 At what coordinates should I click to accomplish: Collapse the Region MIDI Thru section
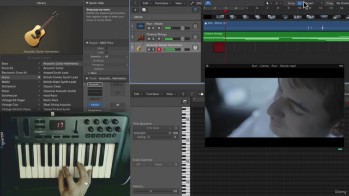pos(87,43)
